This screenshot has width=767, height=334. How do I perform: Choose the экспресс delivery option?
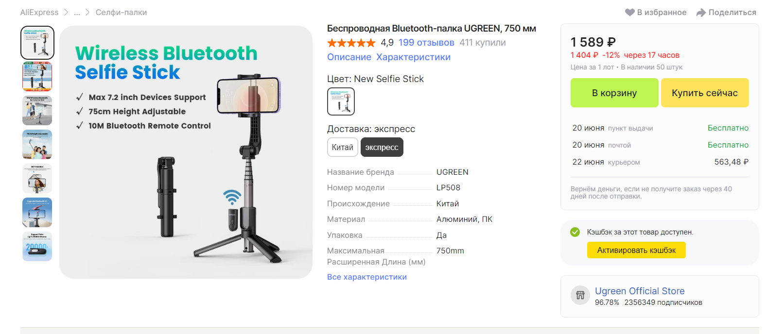[382, 147]
